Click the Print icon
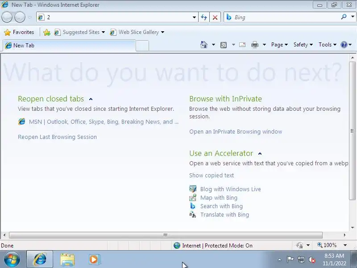357x268 pixels. point(254,45)
